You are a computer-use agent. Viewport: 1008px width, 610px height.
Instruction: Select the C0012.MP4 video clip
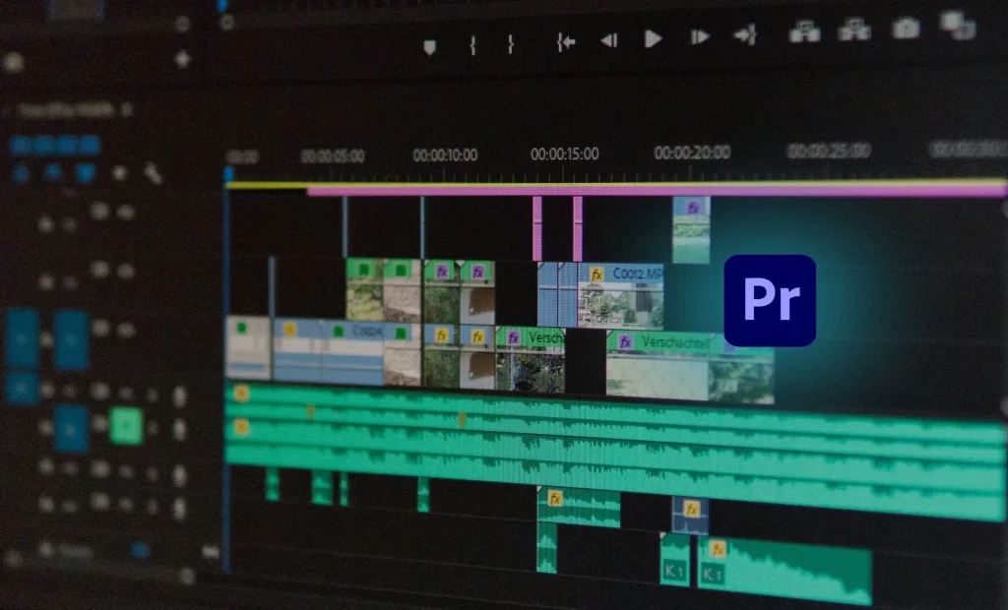[x=620, y=296]
